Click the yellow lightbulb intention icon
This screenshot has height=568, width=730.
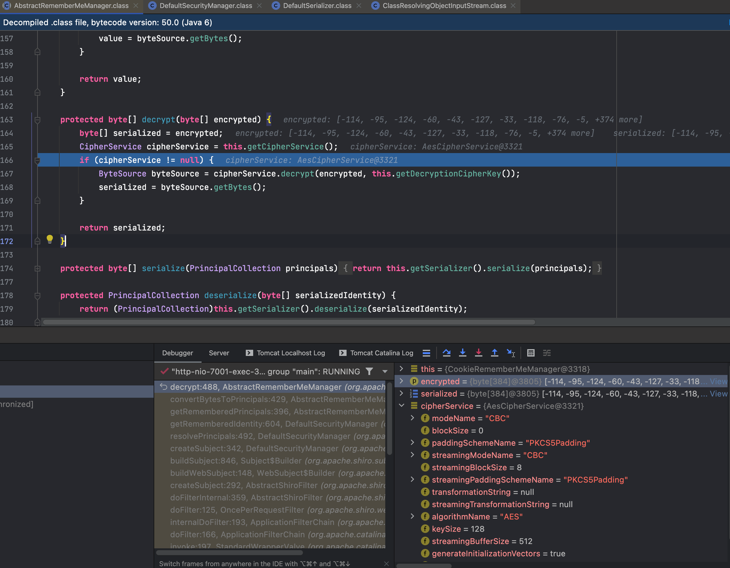pos(50,239)
